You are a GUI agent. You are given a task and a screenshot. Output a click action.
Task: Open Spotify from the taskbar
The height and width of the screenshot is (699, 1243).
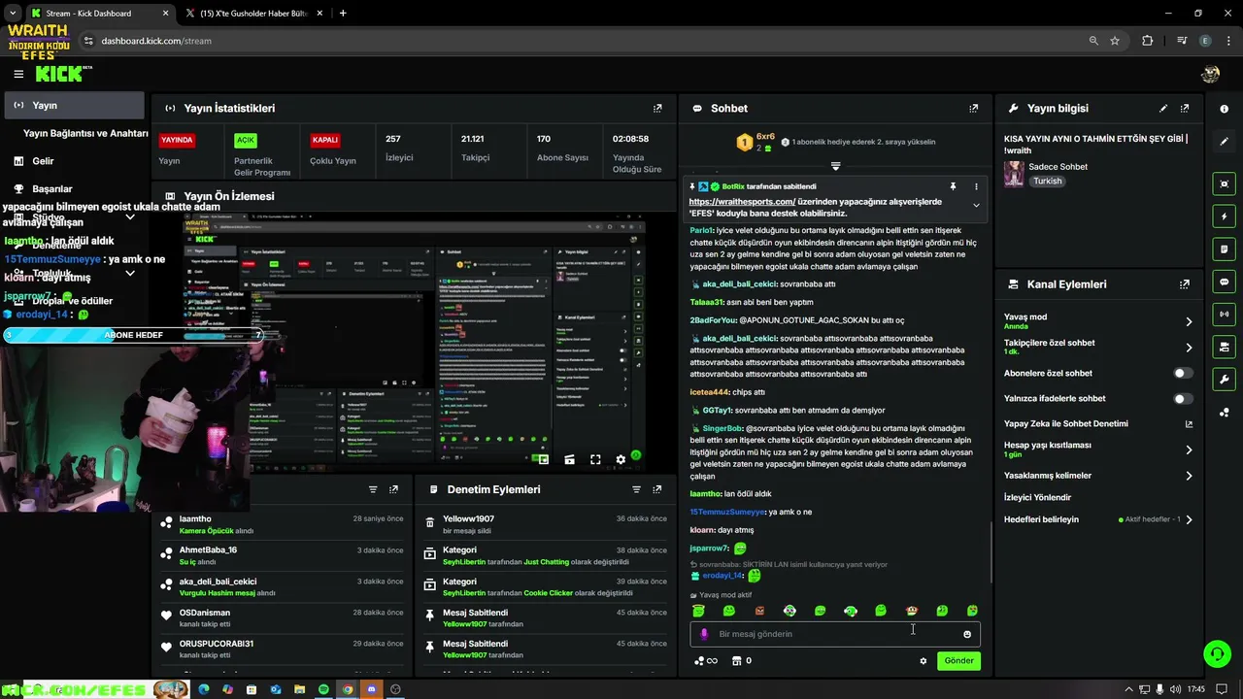pos(323,689)
